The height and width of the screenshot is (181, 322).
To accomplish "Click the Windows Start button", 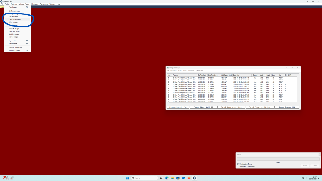I will 128,178.
